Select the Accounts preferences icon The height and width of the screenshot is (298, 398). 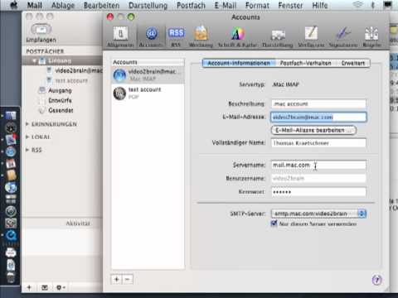pos(151,36)
